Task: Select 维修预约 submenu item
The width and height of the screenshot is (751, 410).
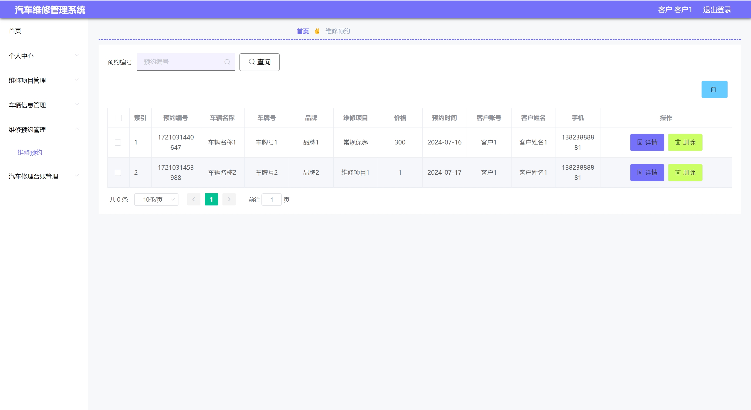Action: pos(30,152)
